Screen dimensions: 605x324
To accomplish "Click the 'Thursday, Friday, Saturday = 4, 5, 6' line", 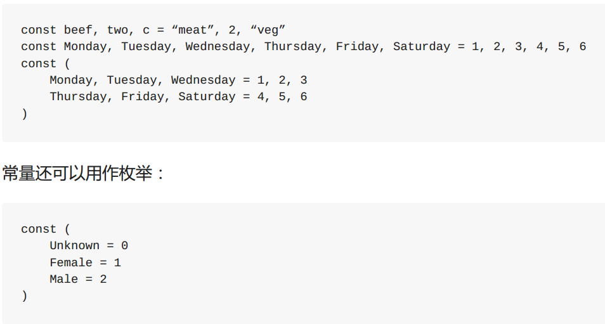I will pos(178,97).
